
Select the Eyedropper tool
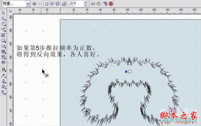click(x=3, y=75)
